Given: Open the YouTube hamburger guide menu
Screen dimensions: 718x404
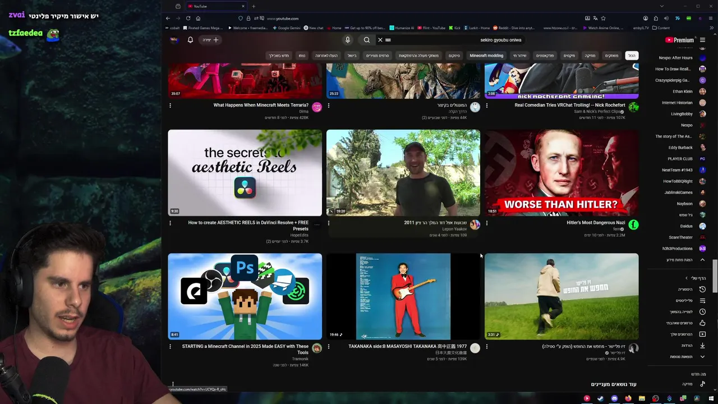Looking at the screenshot, I should click(x=702, y=40).
